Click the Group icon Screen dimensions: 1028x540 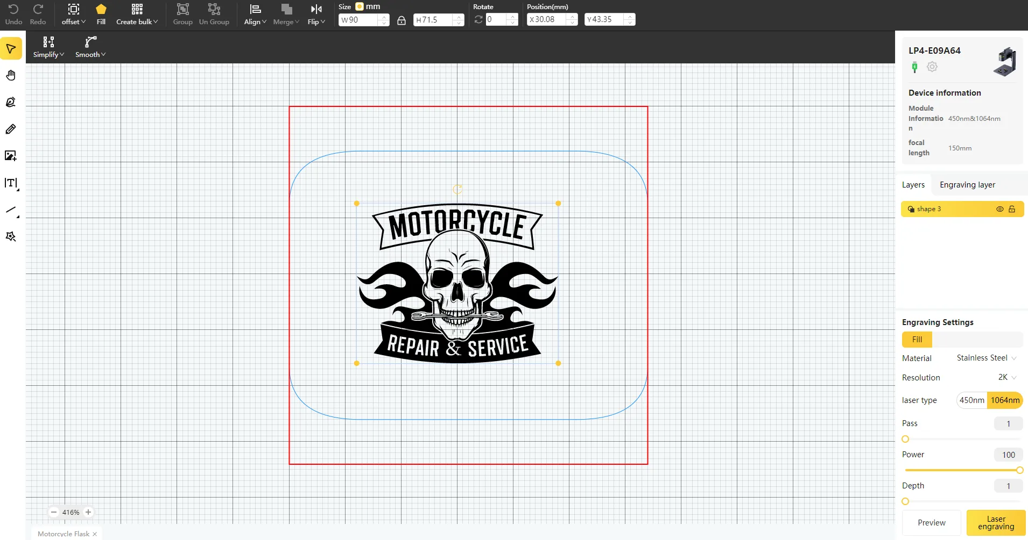(183, 10)
